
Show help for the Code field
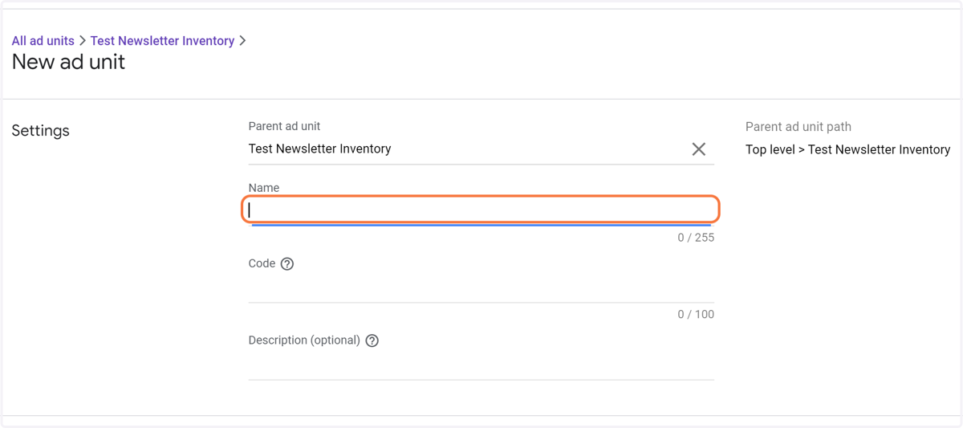click(287, 263)
